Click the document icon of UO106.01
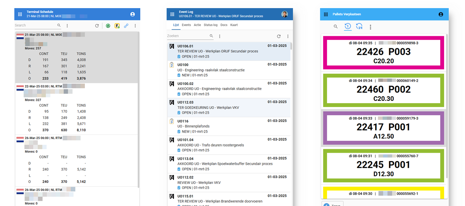 [x=172, y=46]
